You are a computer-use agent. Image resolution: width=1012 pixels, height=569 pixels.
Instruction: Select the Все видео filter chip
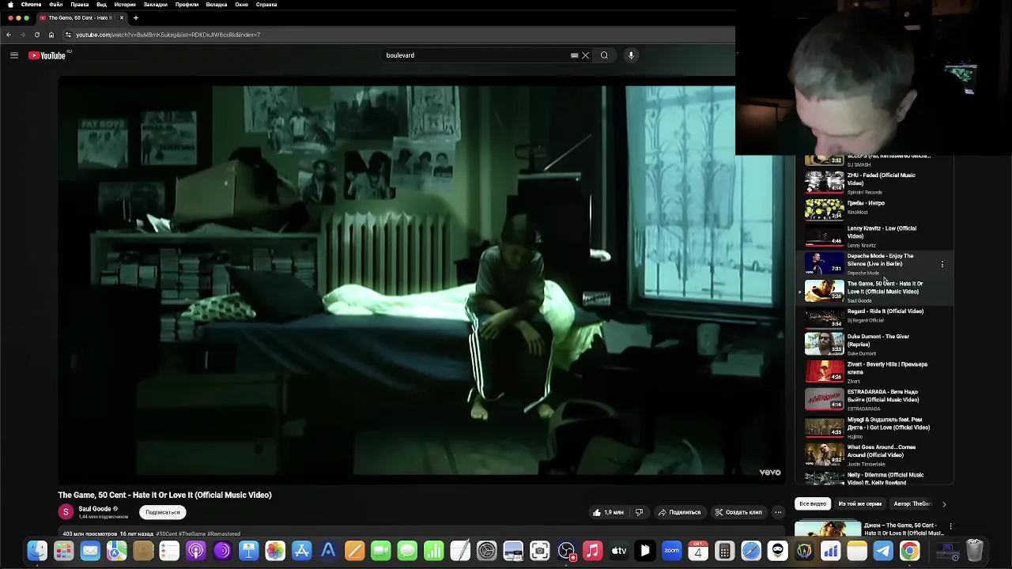click(813, 503)
